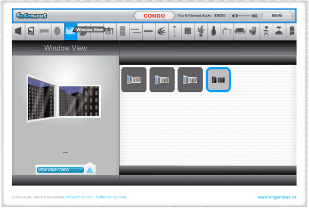Click the CONDO title tab
The height and width of the screenshot is (208, 309).
click(x=154, y=16)
